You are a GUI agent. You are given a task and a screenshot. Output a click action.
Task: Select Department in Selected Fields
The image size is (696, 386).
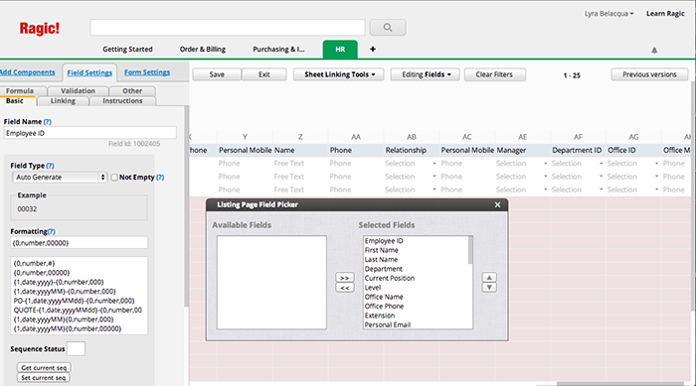(384, 269)
